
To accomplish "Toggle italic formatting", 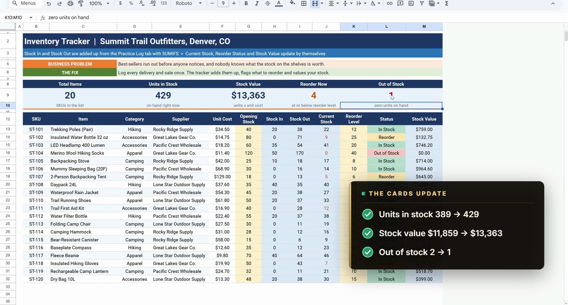I will coord(257,3).
